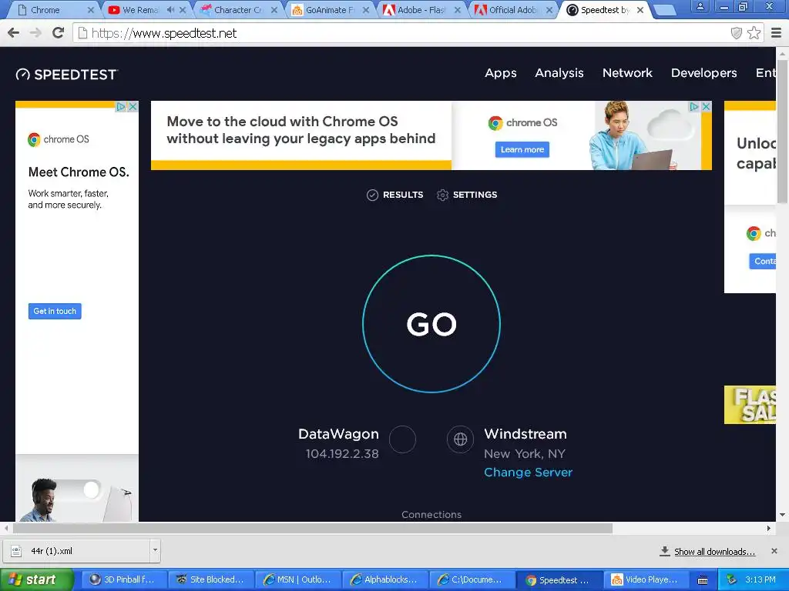Close the downloads bar
This screenshot has height=591, width=789.
tap(774, 551)
